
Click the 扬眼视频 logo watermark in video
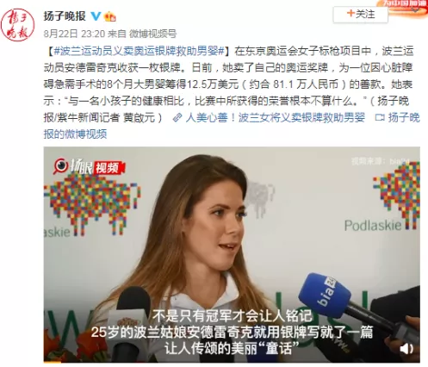point(89,166)
